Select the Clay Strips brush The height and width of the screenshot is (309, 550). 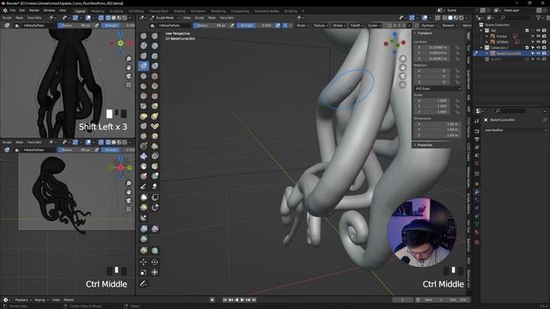pyautogui.click(x=155, y=45)
